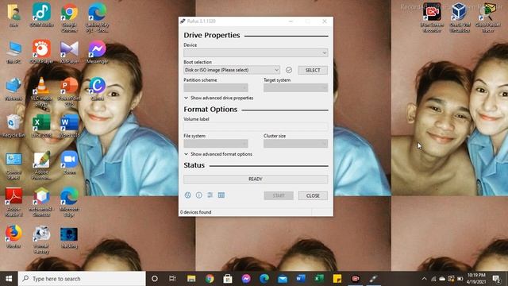Click the checksum checkmark icon beside Boot selection
Screen dimensions: 508x286
289,70
